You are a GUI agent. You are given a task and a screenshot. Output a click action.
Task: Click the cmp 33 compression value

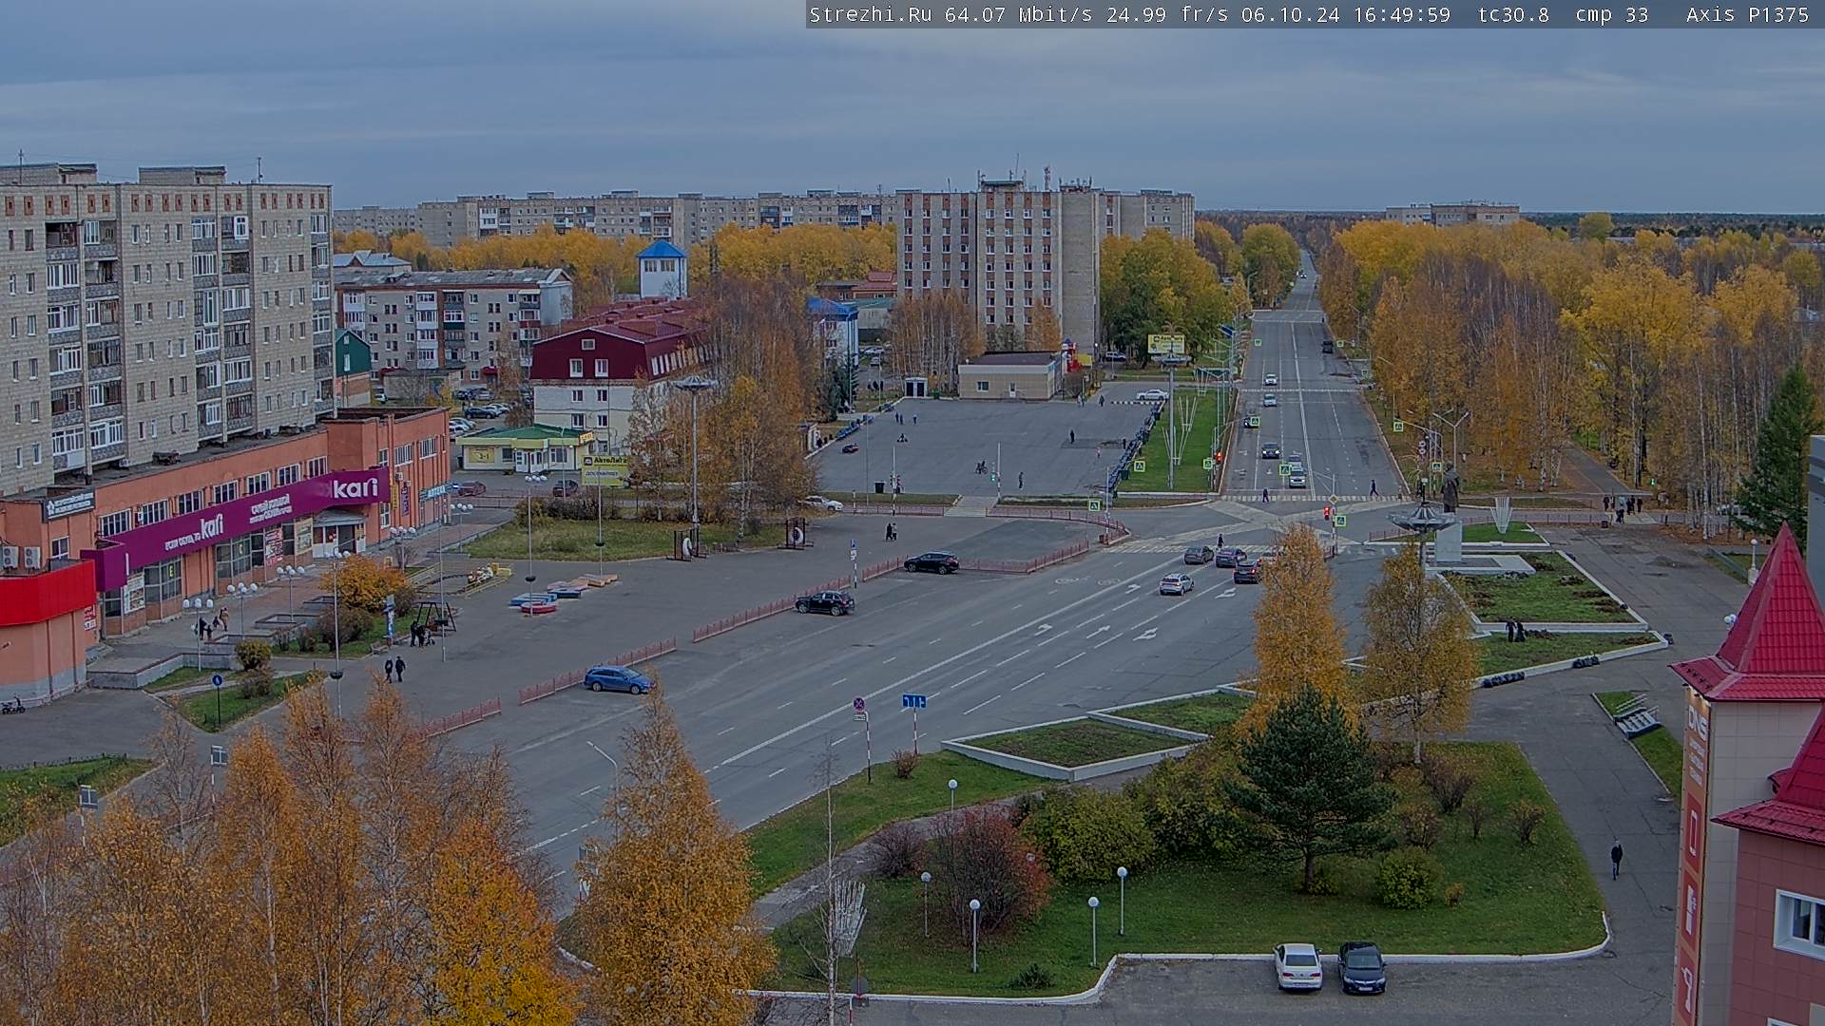pyautogui.click(x=1612, y=14)
